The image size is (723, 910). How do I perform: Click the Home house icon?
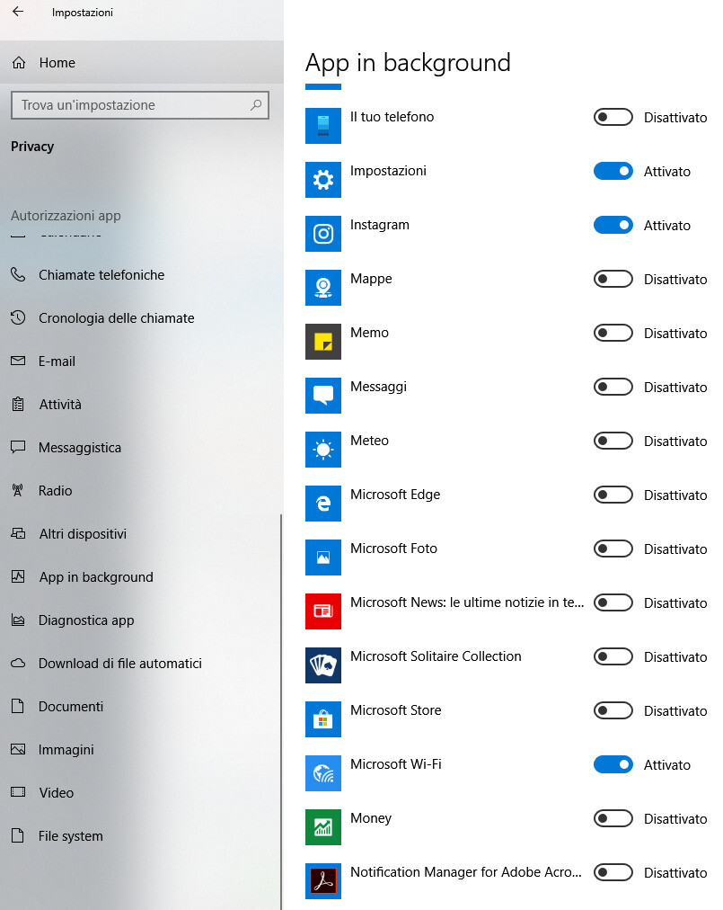19,63
